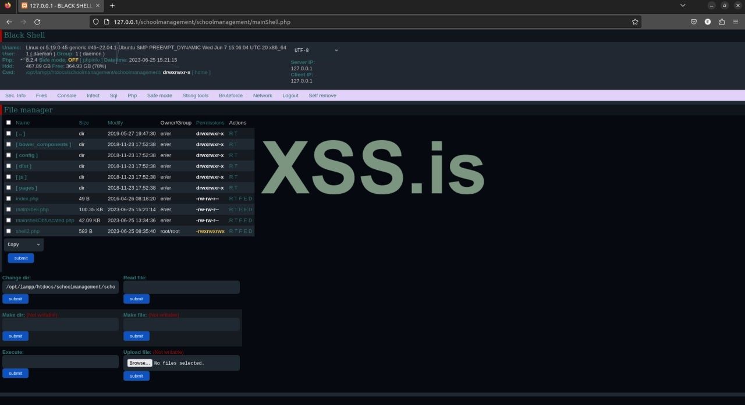Click the Firefox View icon at top left
The height and width of the screenshot is (405, 745).
coord(8,6)
